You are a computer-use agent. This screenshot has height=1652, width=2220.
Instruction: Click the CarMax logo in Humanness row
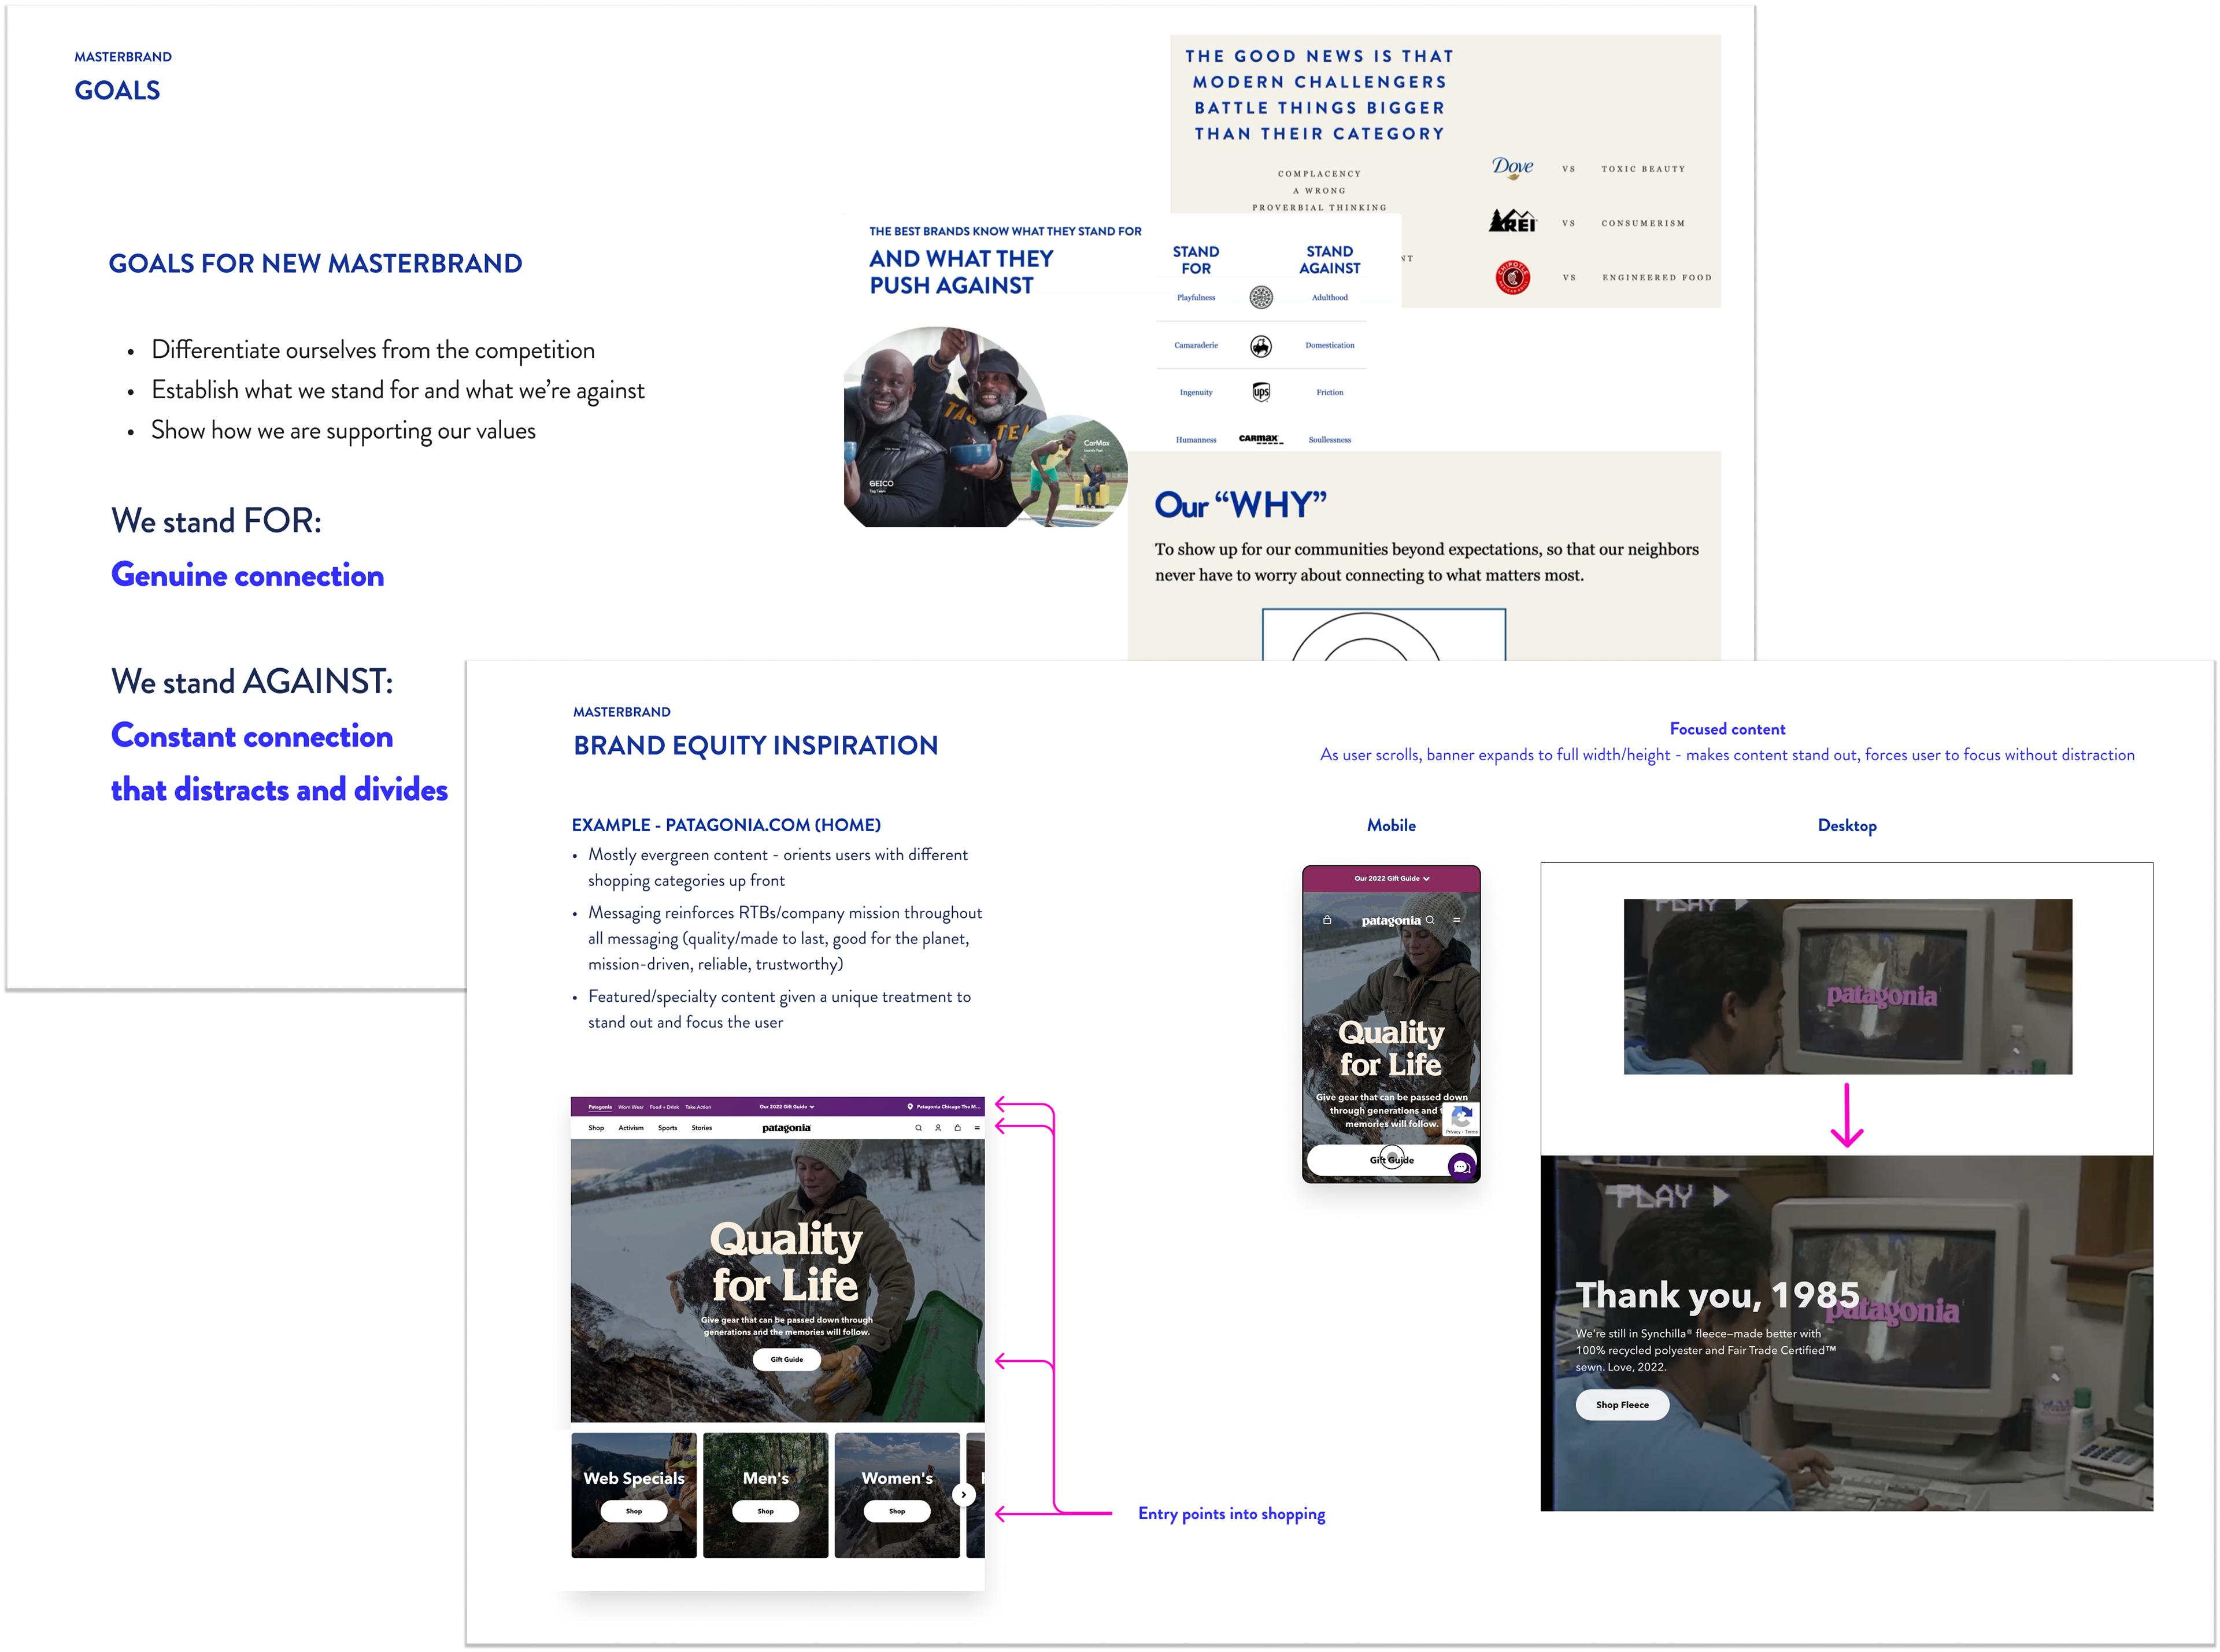[x=1260, y=439]
